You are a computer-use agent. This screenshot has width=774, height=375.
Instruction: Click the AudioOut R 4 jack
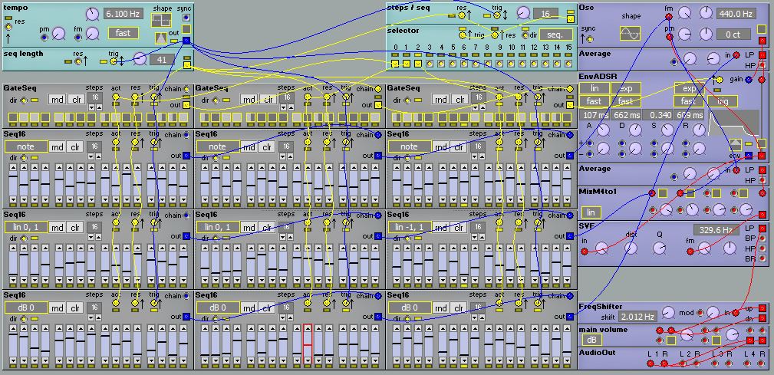(762, 363)
